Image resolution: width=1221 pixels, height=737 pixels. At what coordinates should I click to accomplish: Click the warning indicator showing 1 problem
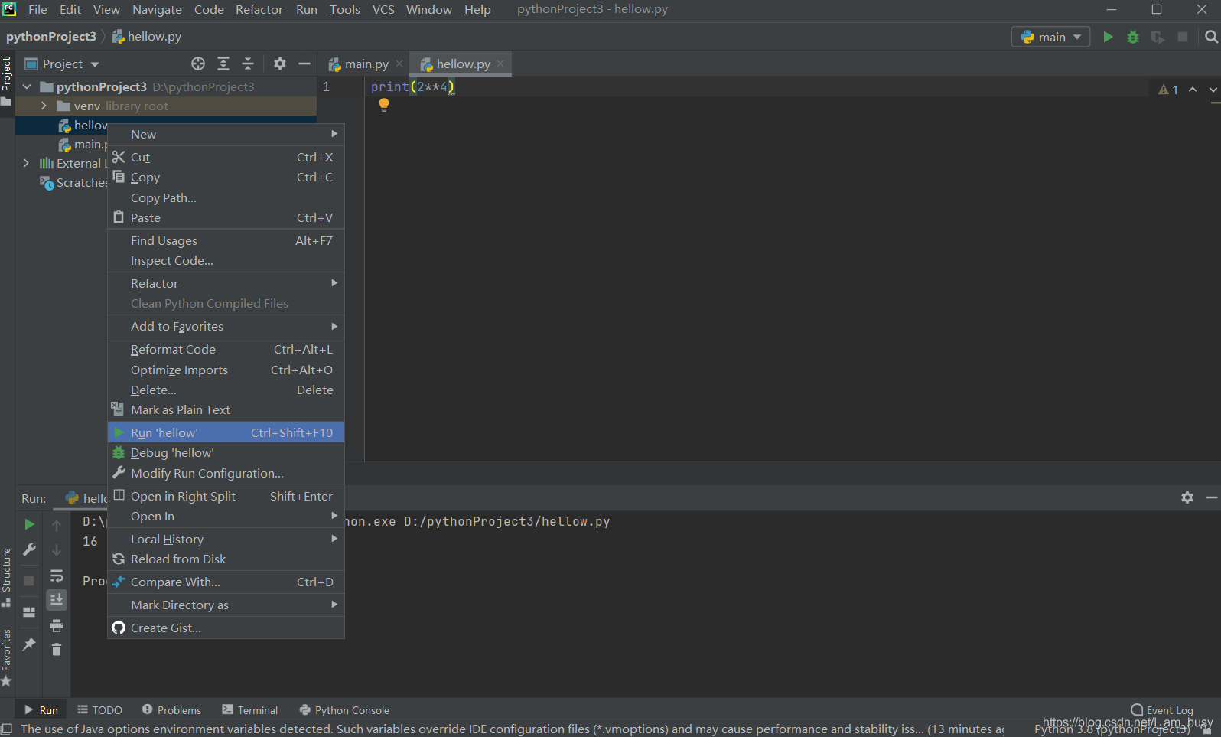(x=1168, y=90)
